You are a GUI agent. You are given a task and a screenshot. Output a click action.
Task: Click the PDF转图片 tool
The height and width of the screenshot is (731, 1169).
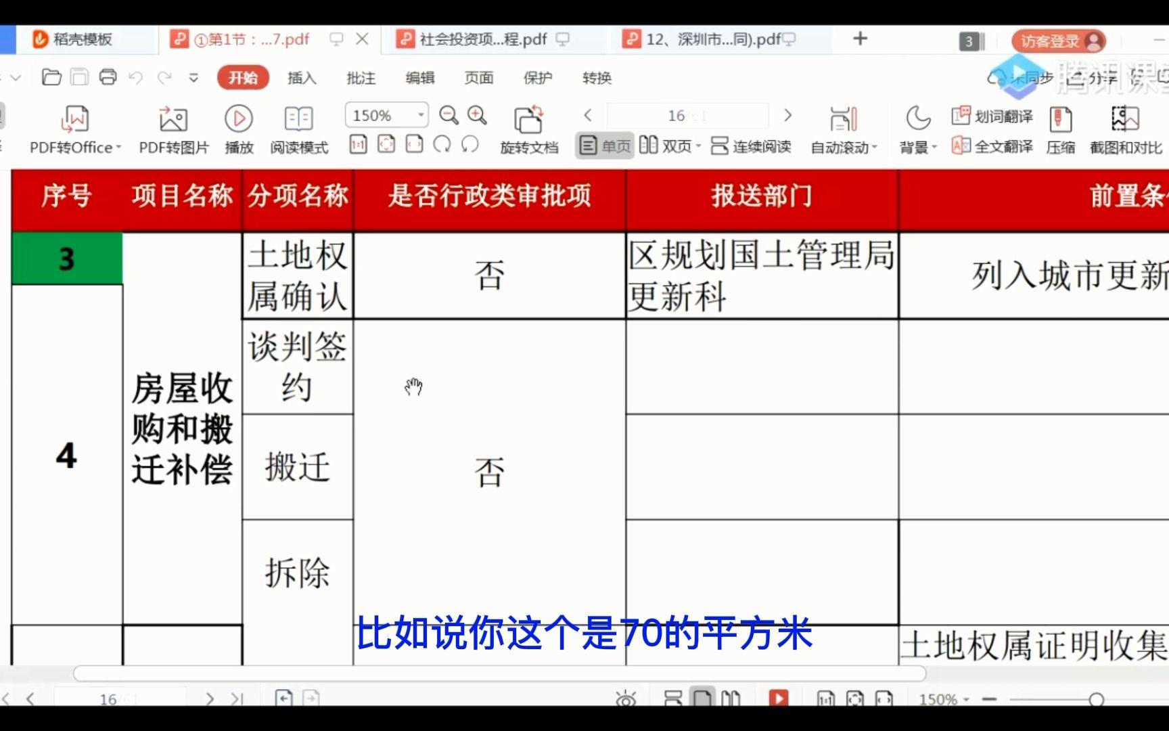pos(174,129)
